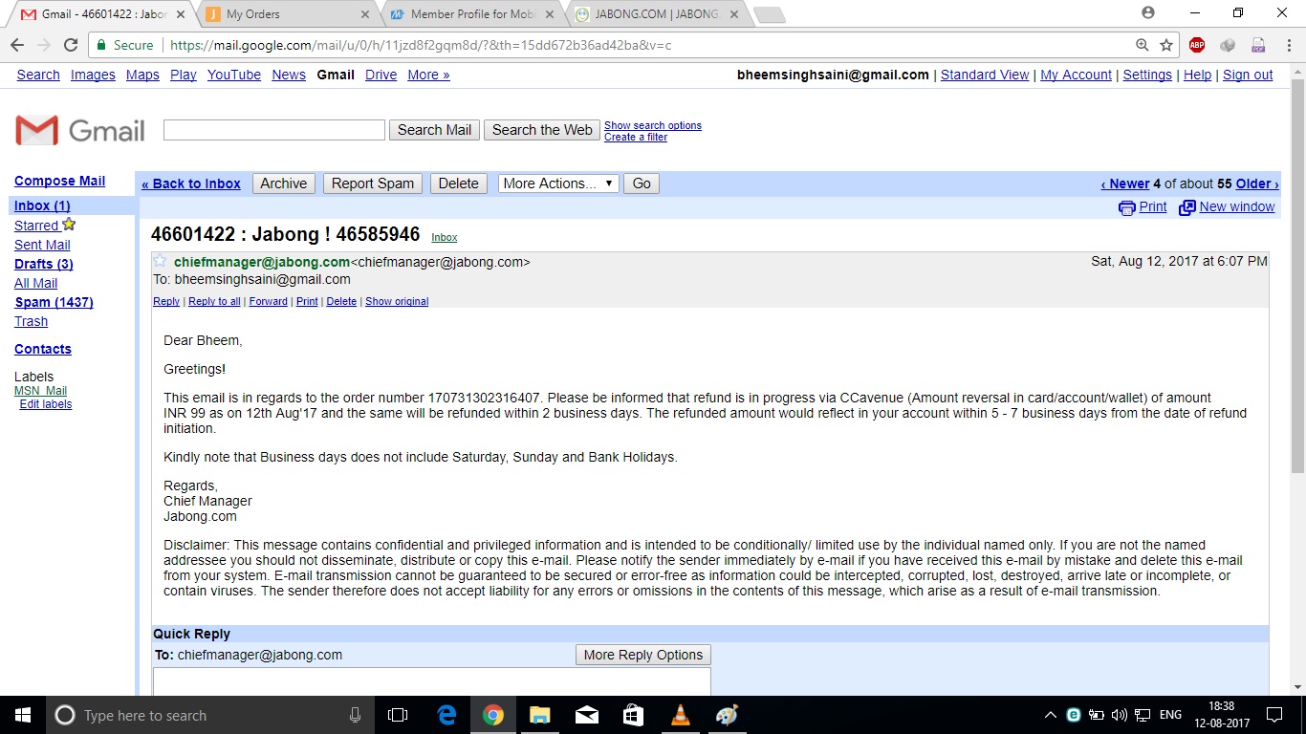Click the More Reply Options button
The image size is (1306, 734).
coord(642,655)
